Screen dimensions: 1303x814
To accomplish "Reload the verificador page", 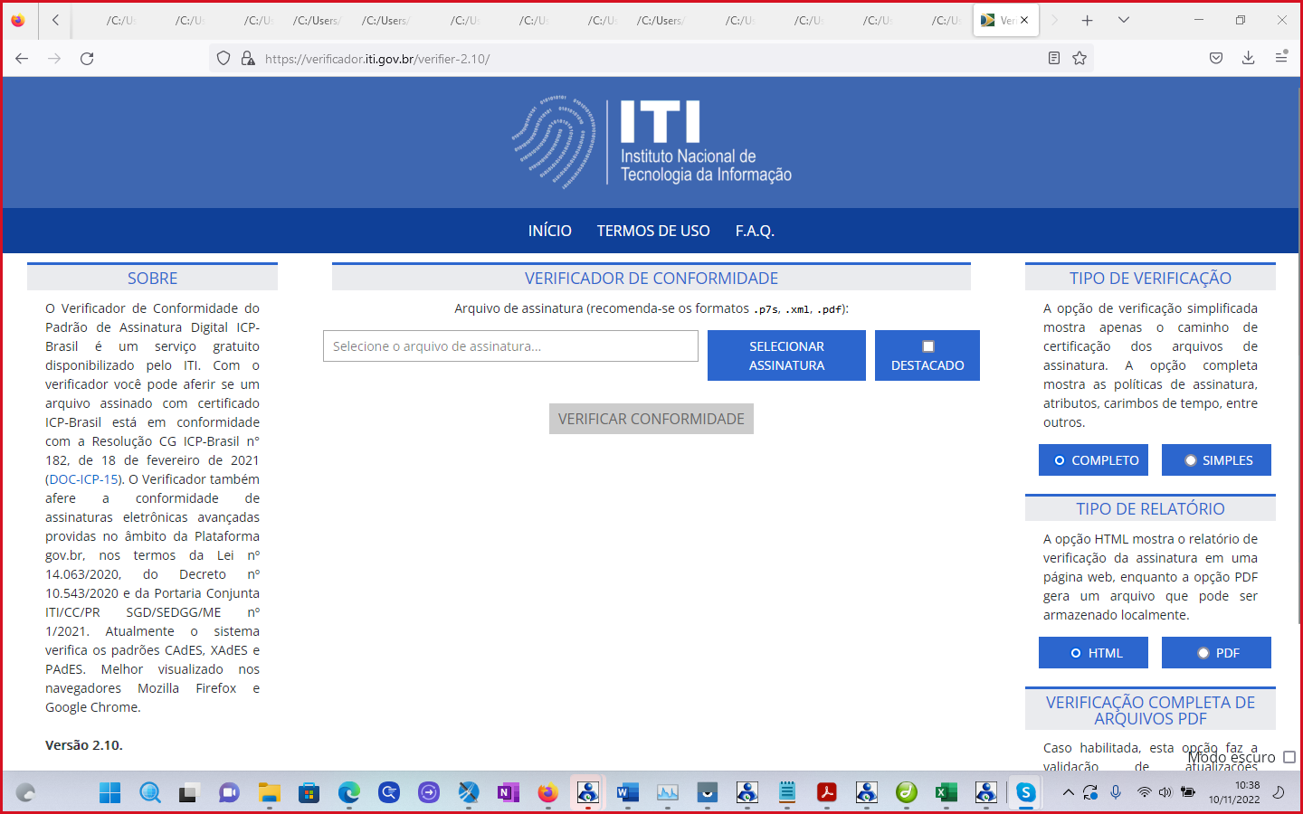I will tap(87, 59).
